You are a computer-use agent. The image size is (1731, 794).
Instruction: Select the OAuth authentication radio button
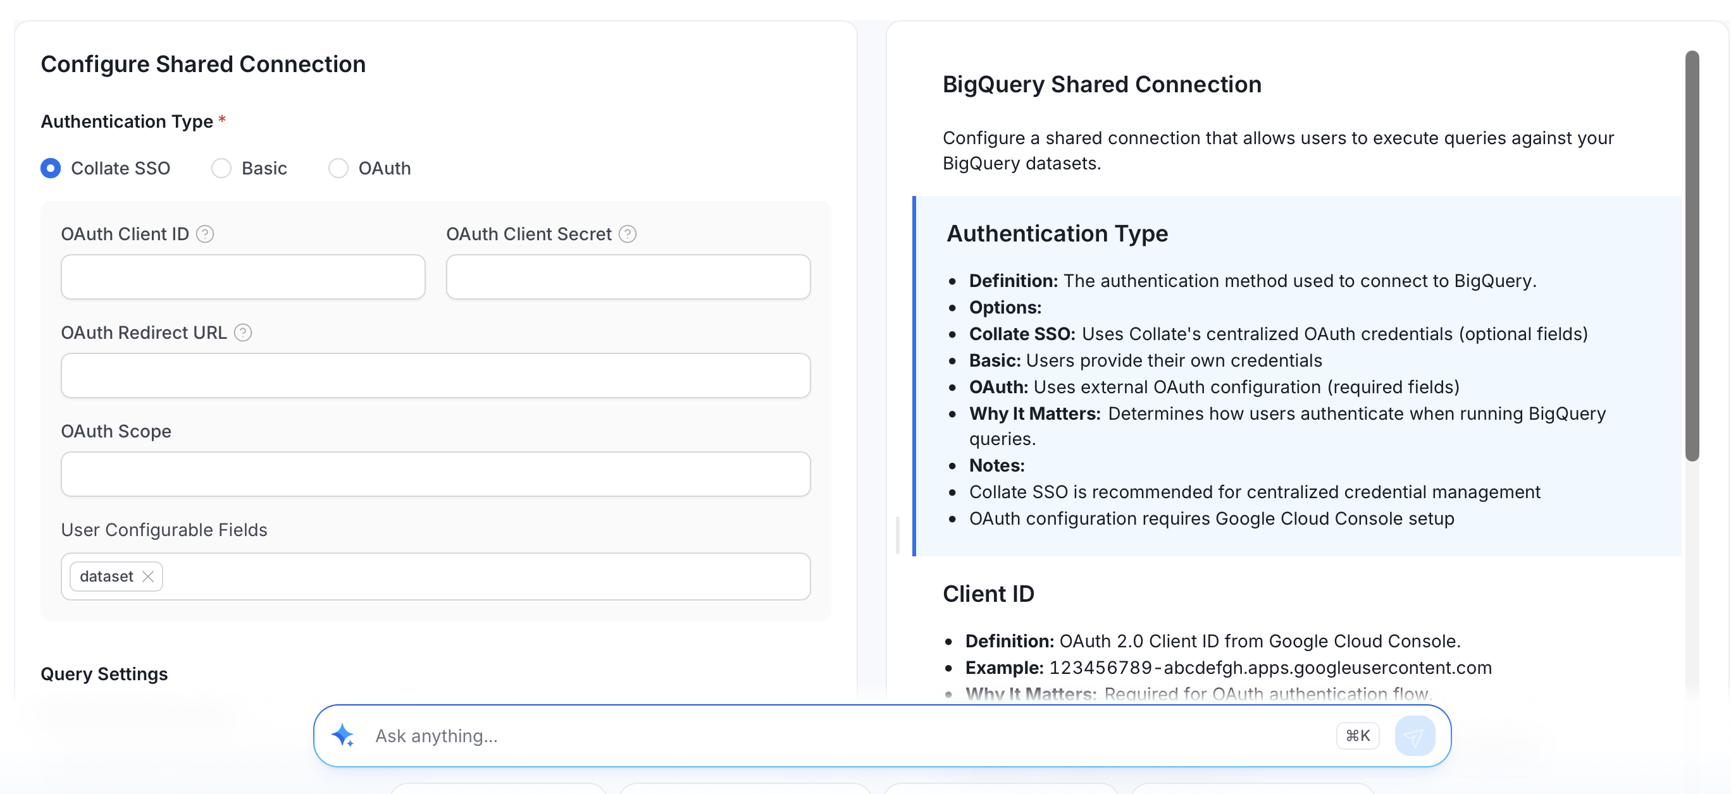tap(338, 168)
